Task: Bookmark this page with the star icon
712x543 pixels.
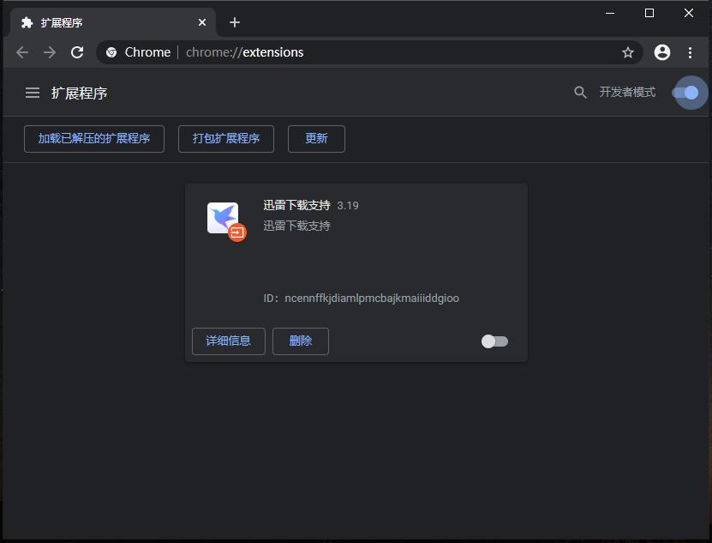Action: coord(628,52)
